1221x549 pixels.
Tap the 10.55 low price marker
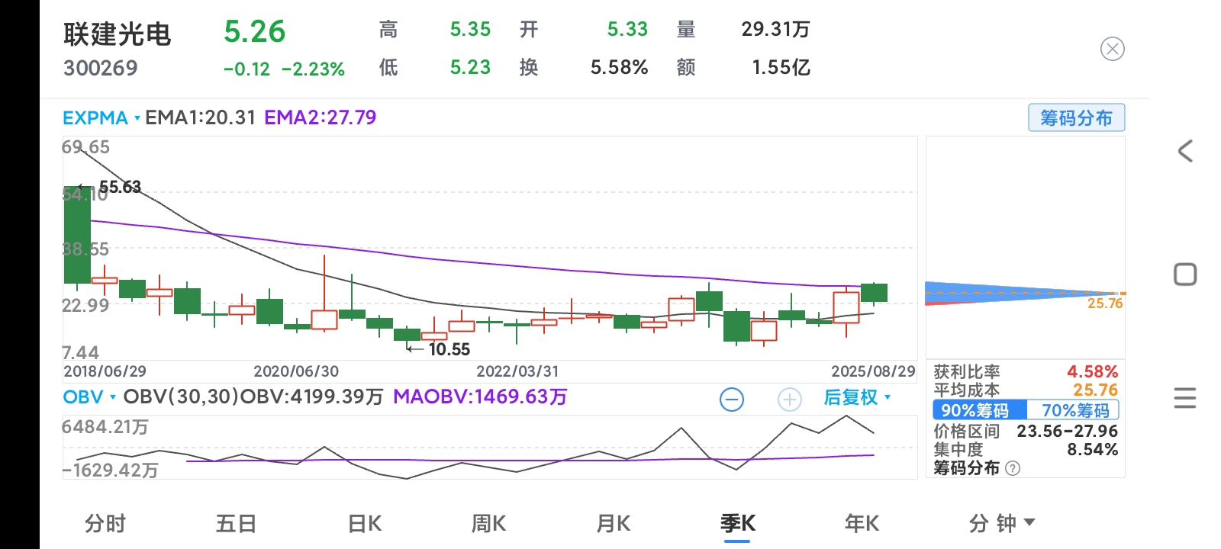pos(449,349)
